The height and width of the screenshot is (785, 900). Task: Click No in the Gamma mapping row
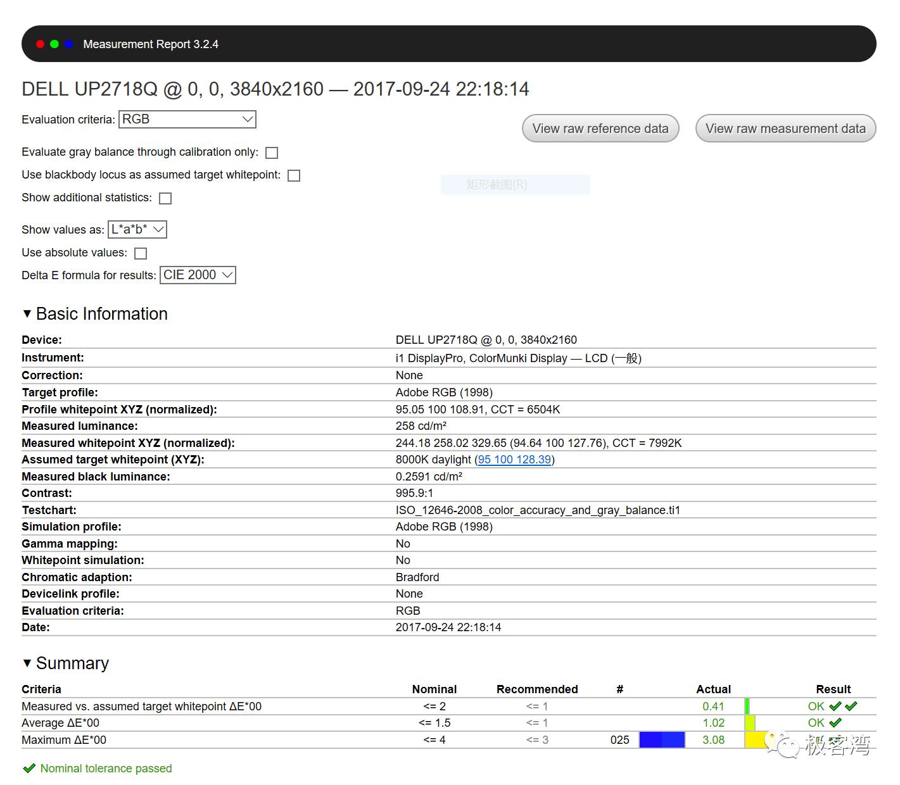point(403,544)
